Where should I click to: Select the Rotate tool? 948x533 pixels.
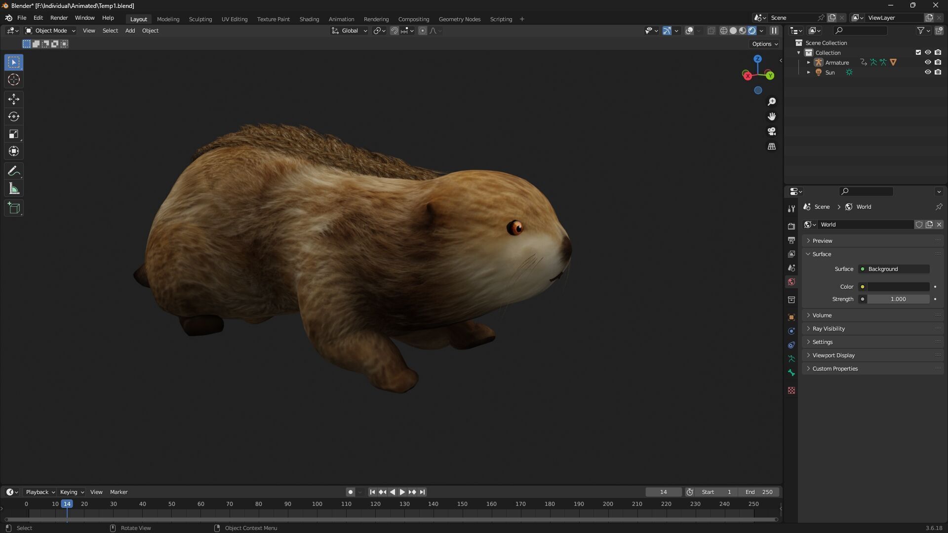14,116
